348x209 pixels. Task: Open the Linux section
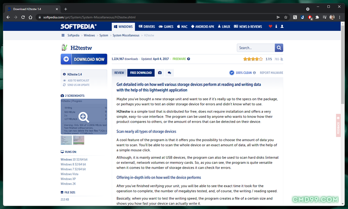coord(224,27)
